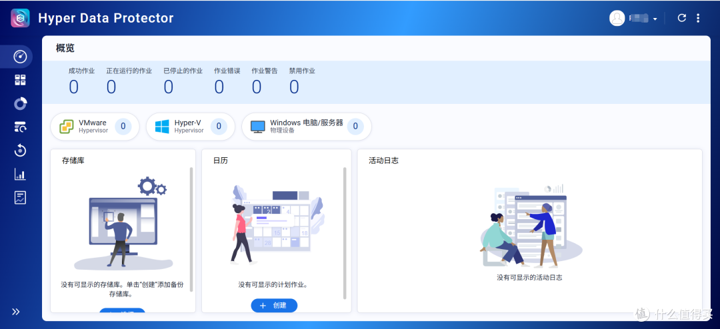Click the user avatar icon
Screen dimensions: 720x329
pyautogui.click(x=617, y=18)
